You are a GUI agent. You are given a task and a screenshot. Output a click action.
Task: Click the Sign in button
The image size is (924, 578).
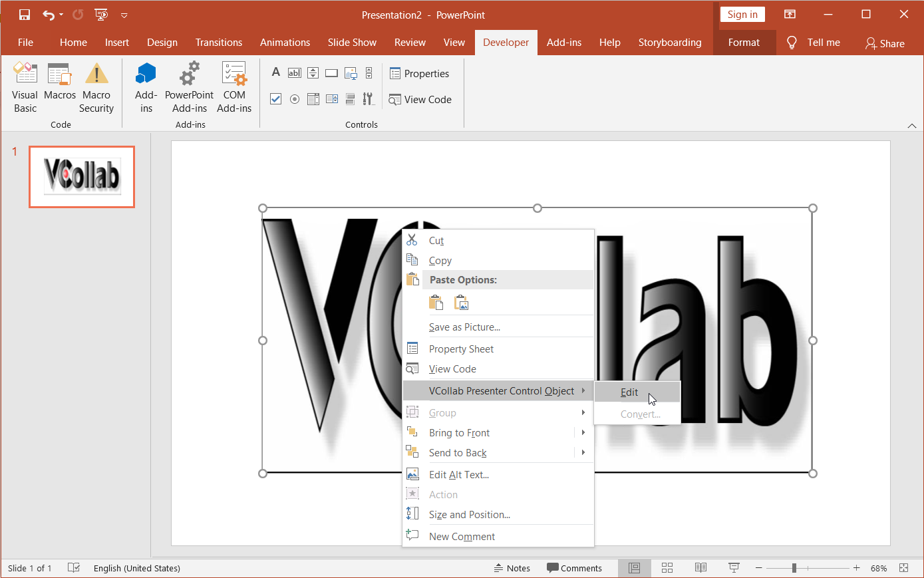[x=742, y=15]
